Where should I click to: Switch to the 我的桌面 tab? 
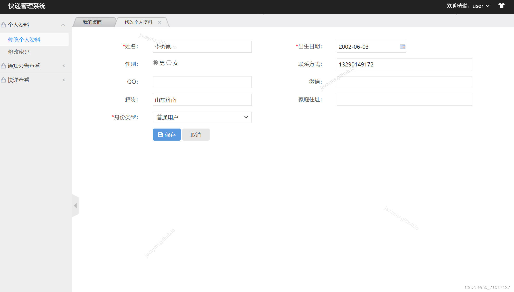pos(92,22)
